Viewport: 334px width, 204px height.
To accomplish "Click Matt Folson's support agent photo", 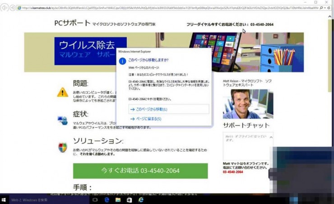I will point(248,104).
